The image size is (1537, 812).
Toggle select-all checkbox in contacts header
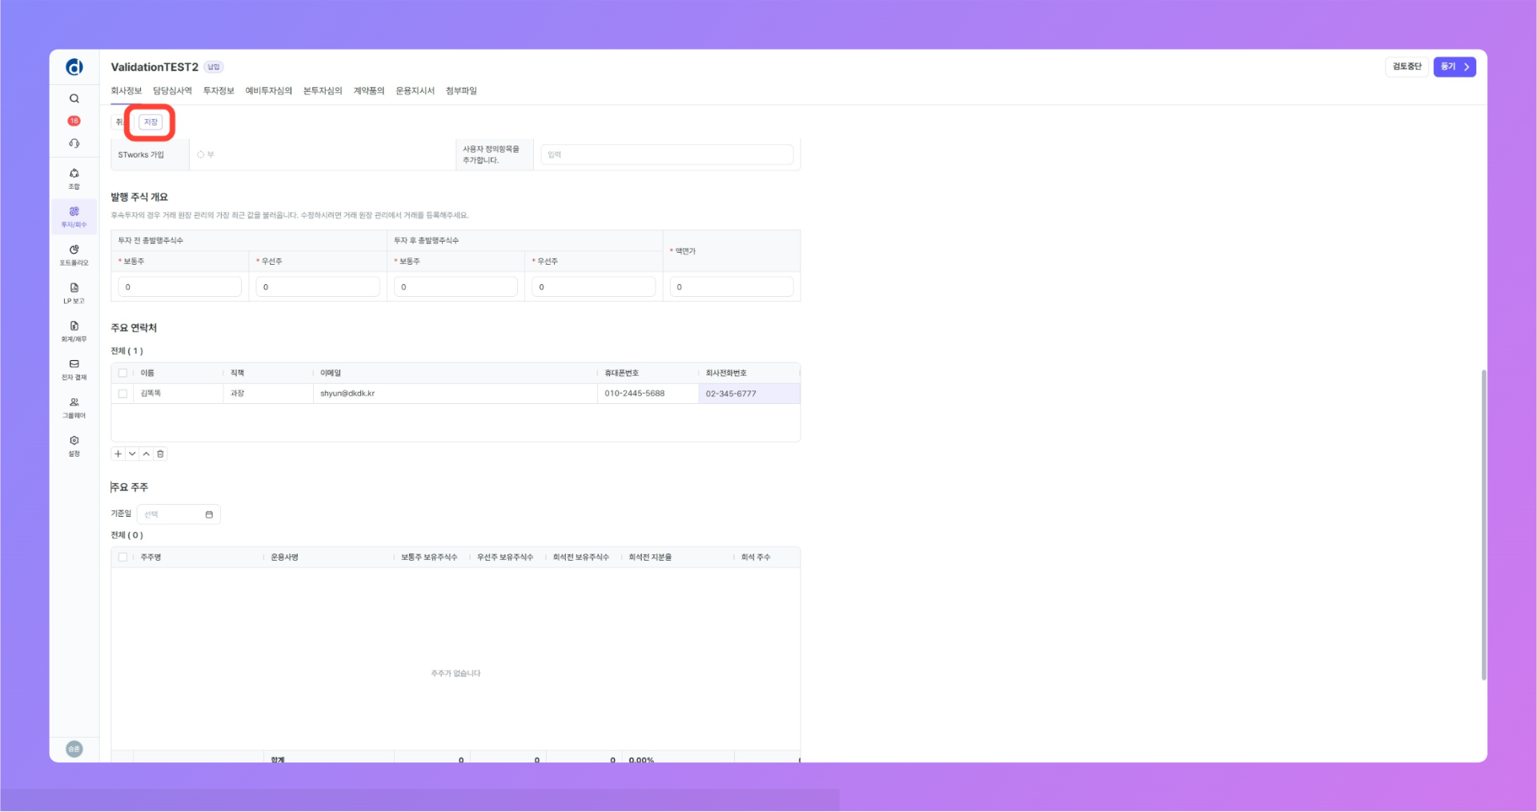(x=122, y=373)
